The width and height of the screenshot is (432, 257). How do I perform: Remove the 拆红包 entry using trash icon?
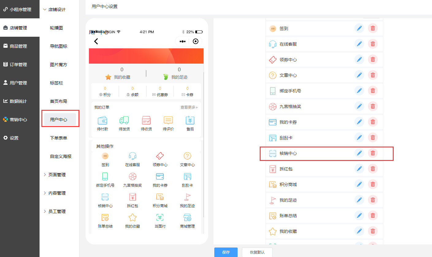(x=373, y=169)
